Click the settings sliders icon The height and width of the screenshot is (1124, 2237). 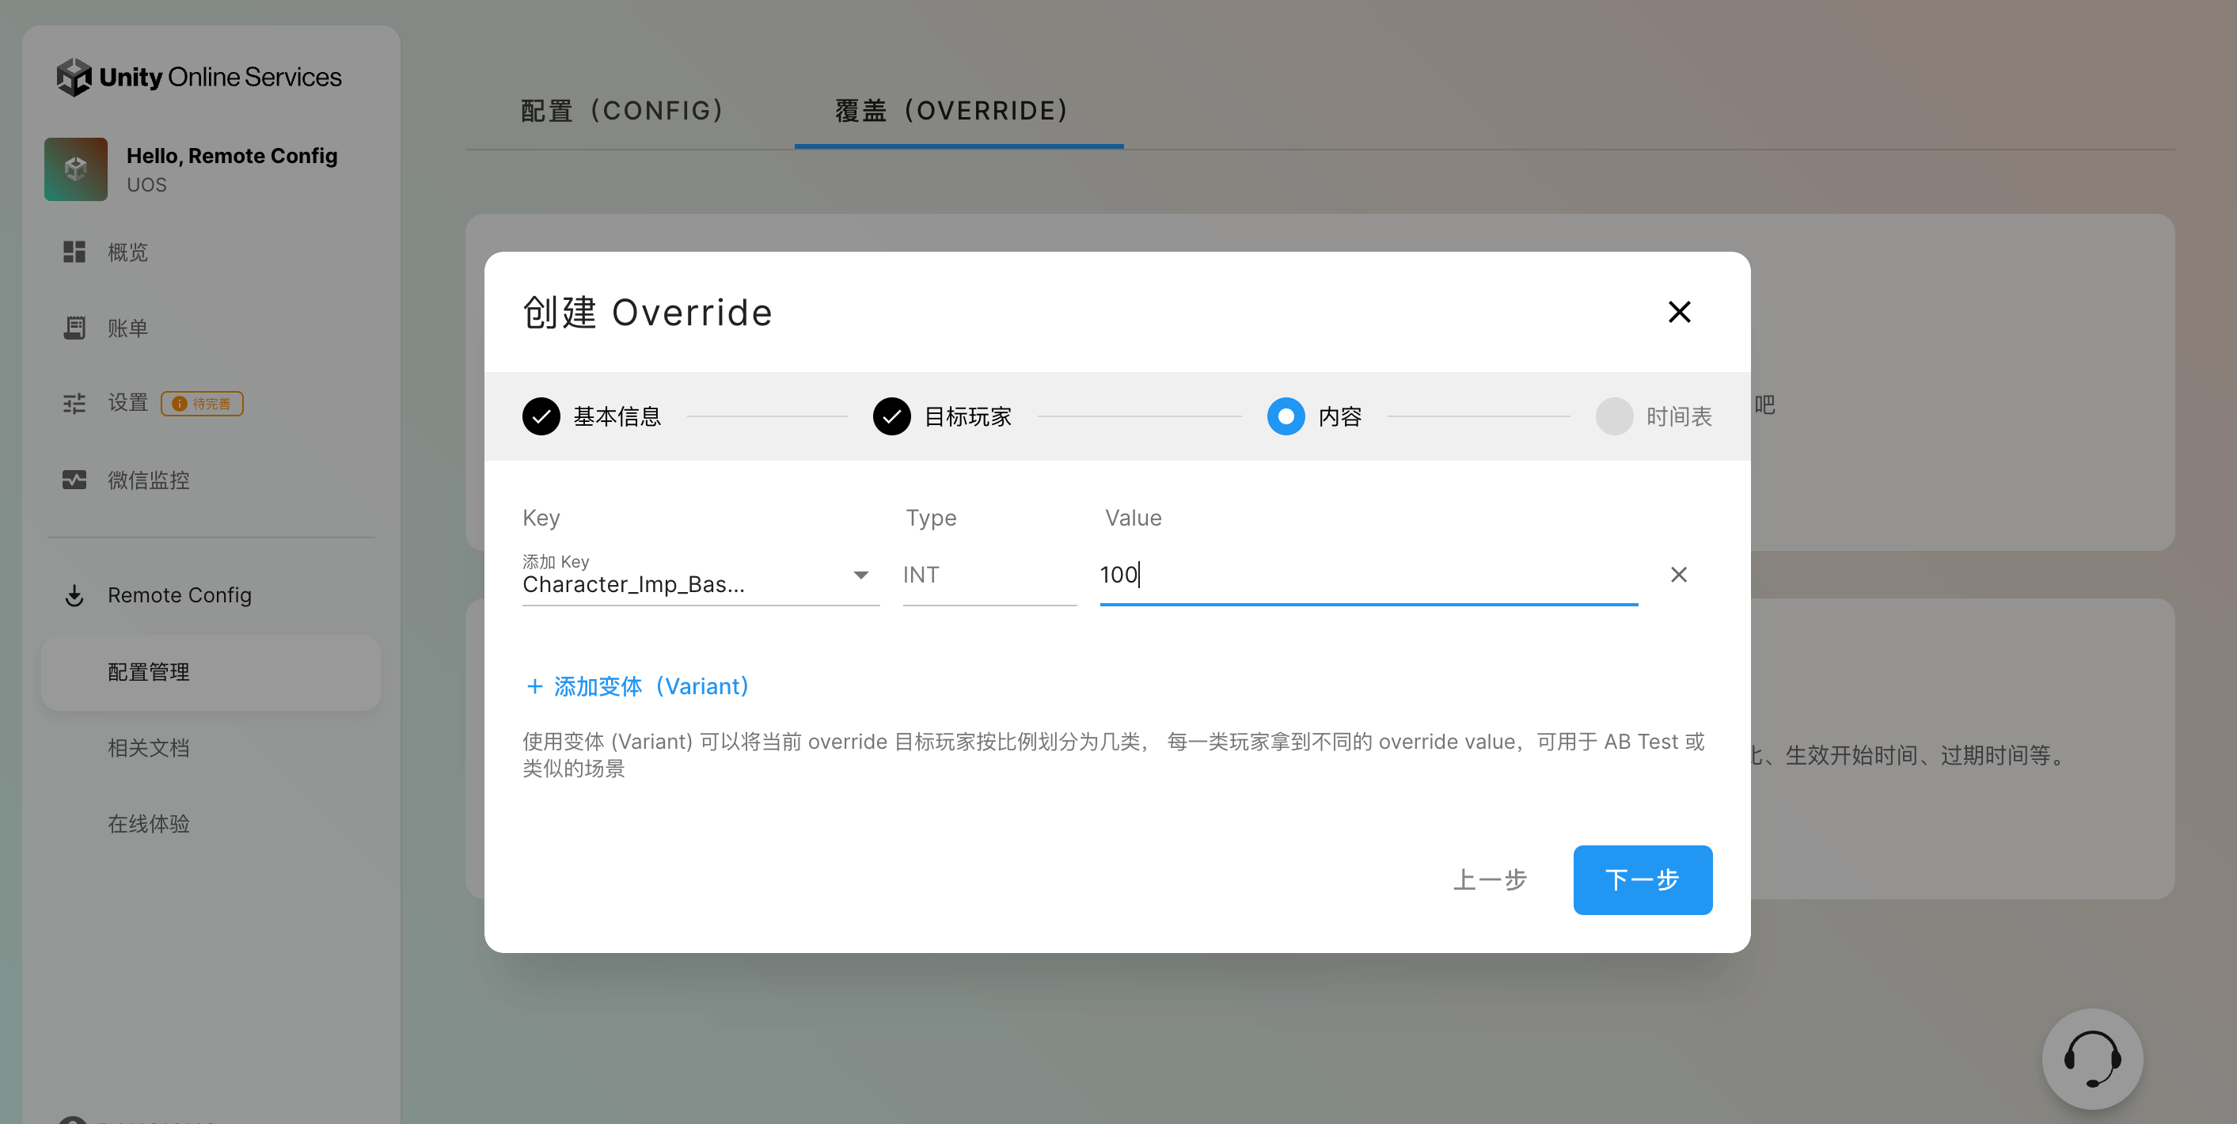[x=74, y=403]
